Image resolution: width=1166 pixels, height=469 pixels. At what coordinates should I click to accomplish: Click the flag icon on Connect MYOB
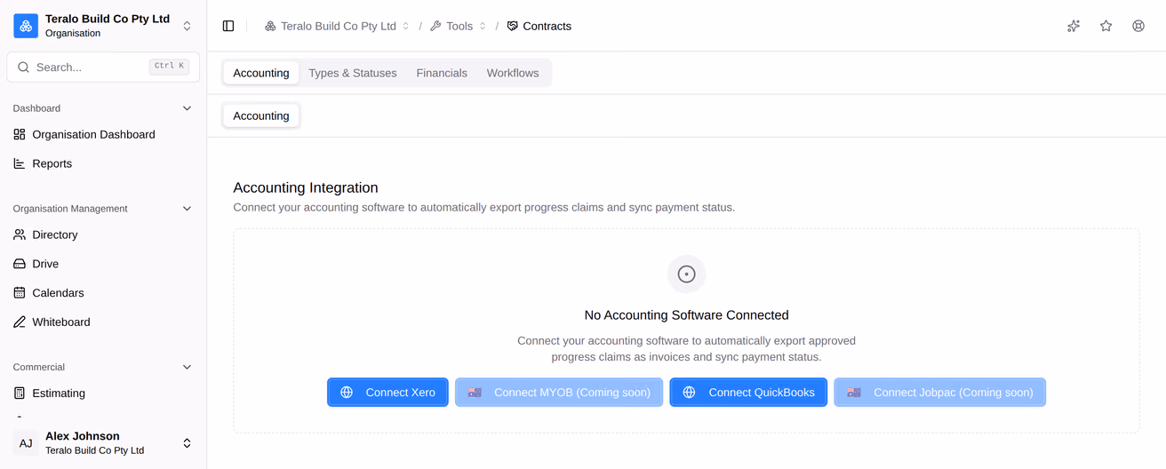pyautogui.click(x=475, y=393)
